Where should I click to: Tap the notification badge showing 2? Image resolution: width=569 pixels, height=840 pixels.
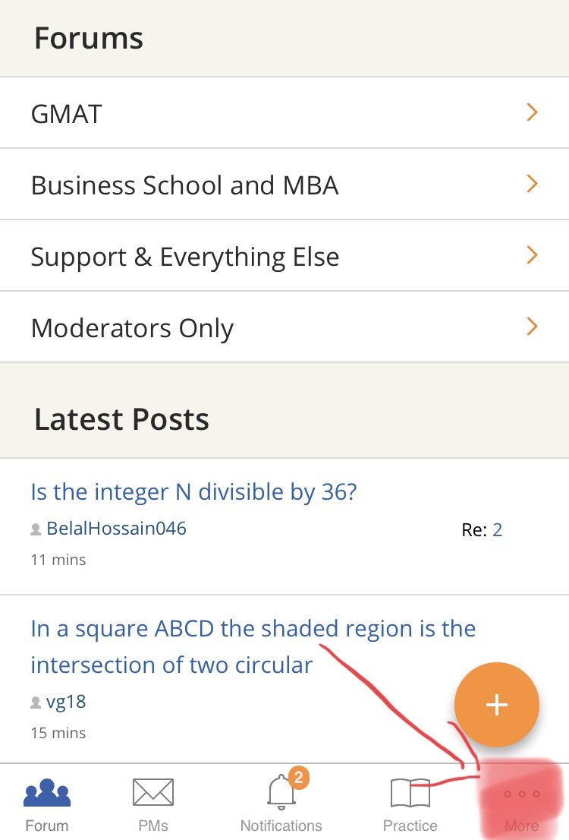(x=299, y=777)
